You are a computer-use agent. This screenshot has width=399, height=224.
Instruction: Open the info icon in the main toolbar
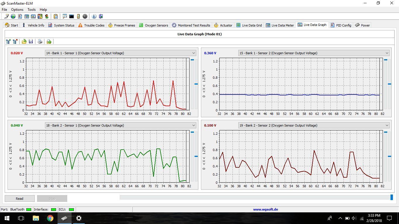coord(94,16)
